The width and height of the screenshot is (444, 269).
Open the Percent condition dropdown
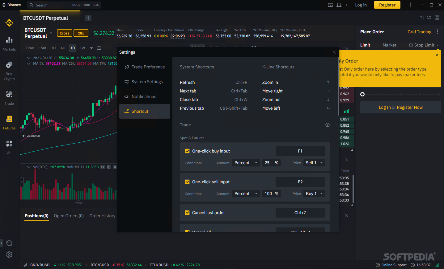coord(246,163)
